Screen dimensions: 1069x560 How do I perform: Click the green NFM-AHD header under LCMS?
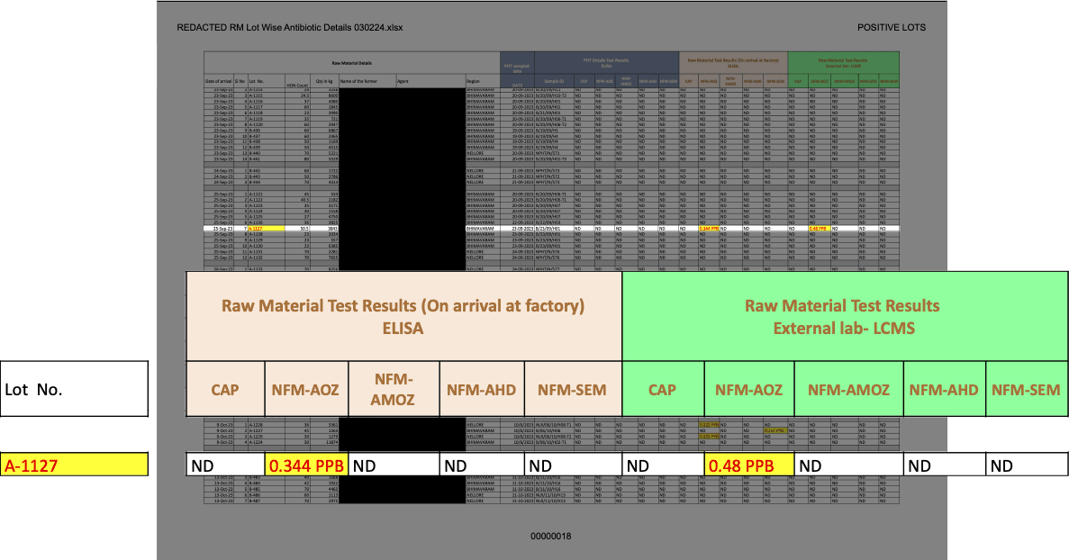pyautogui.click(x=944, y=391)
